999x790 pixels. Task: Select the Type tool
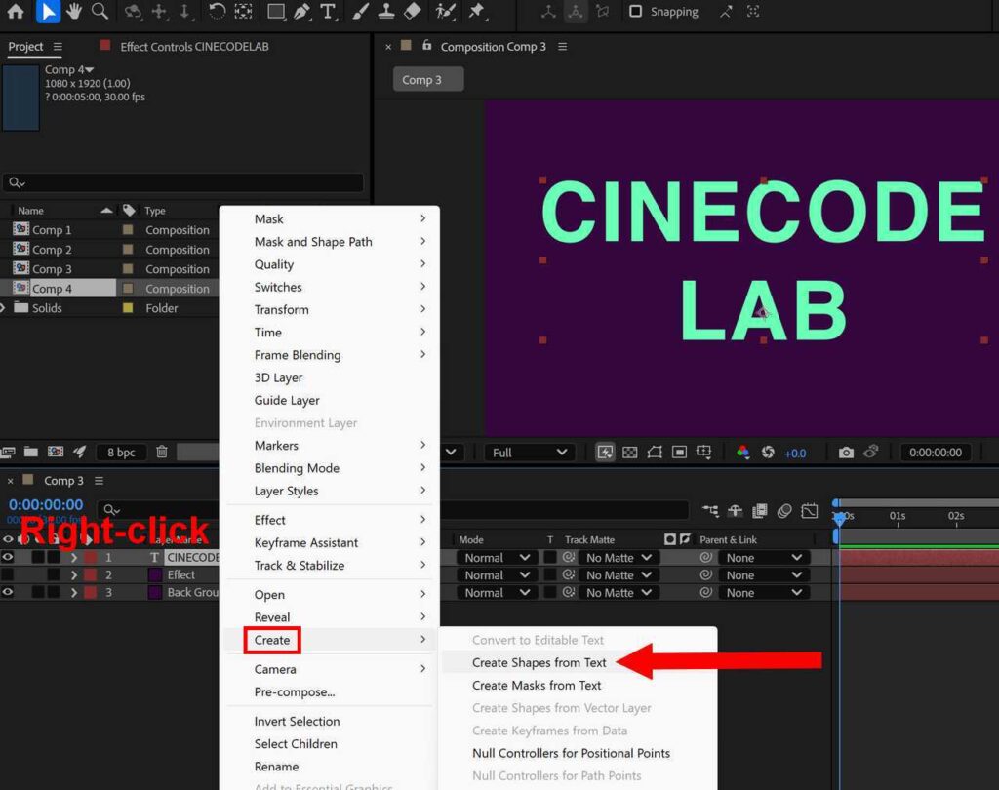(x=328, y=12)
